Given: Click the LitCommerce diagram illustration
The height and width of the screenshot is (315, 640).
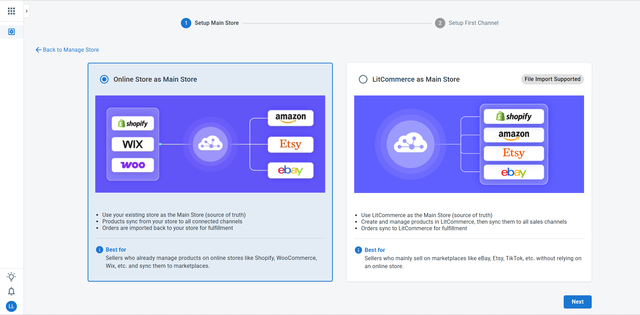Looking at the screenshot, I should pos(469,144).
